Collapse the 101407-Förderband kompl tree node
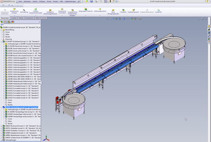 pos(2,42)
